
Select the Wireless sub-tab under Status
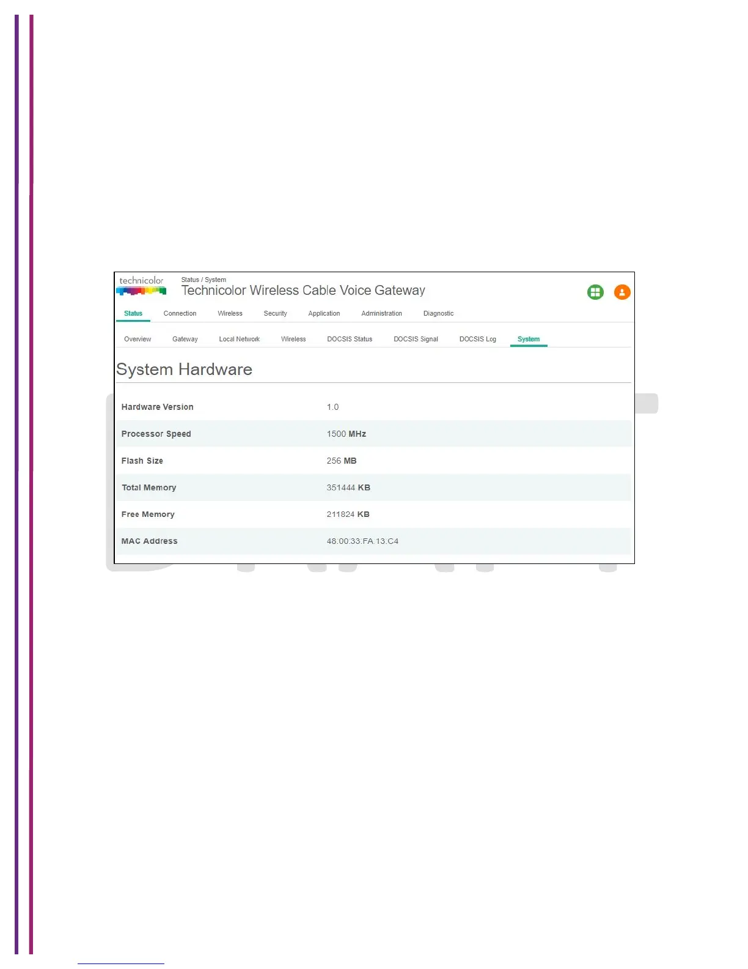(x=293, y=339)
